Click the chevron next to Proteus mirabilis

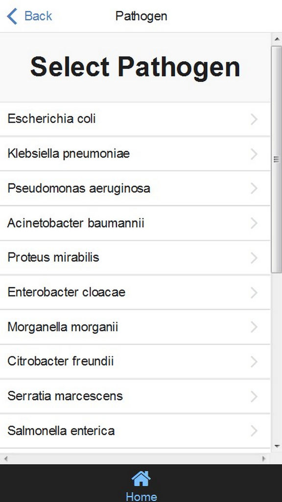254,258
